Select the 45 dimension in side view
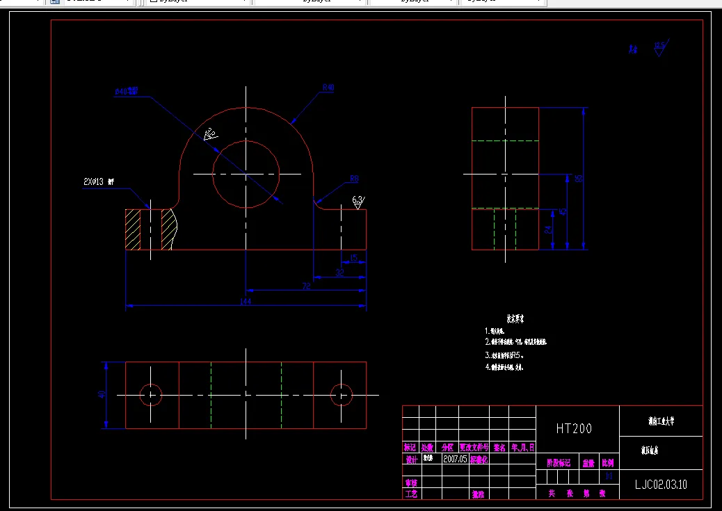The width and height of the screenshot is (722, 511). tap(563, 212)
